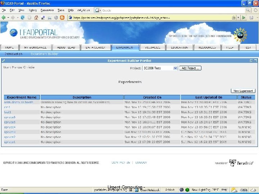The width and height of the screenshot is (259, 194).
Task: Click the green Go arrow by address bar
Action: point(244,18)
